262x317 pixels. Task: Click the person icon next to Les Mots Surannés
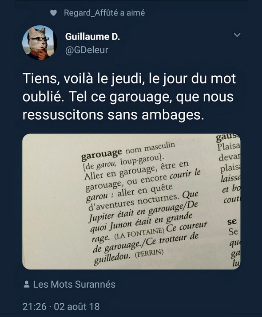[x=26, y=284]
